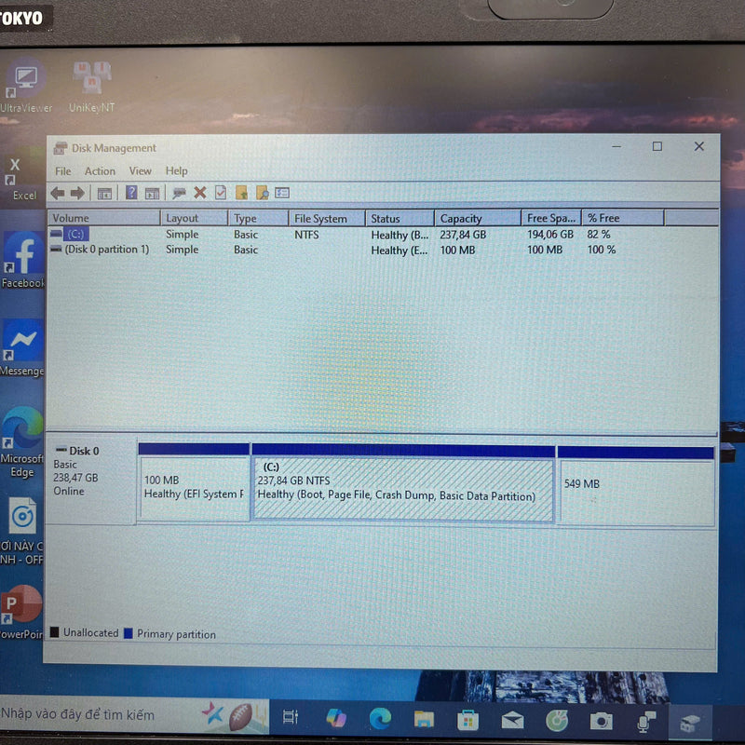
Task: Open the Camera app from the taskbar
Action: pos(600,720)
